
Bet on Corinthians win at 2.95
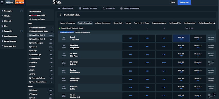pos(130,79)
